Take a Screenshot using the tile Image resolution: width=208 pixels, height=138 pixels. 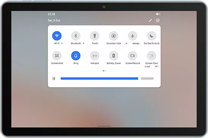(57, 56)
